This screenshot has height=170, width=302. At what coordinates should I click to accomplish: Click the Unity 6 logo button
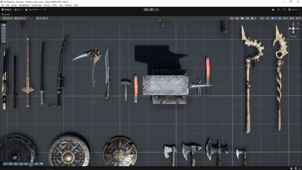[6, 10]
